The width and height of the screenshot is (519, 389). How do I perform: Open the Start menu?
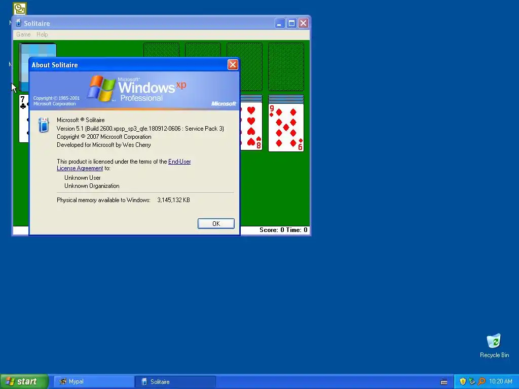[x=24, y=381]
